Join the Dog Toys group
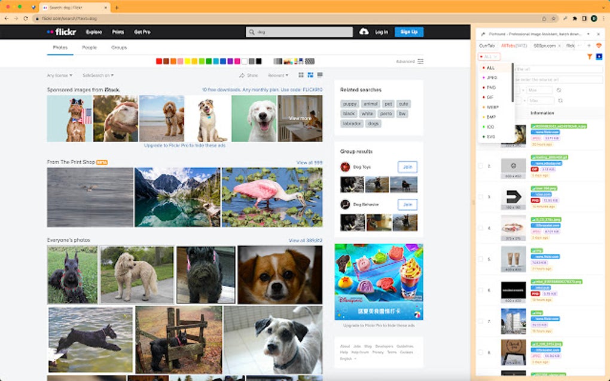This screenshot has width=610, height=381. click(407, 167)
